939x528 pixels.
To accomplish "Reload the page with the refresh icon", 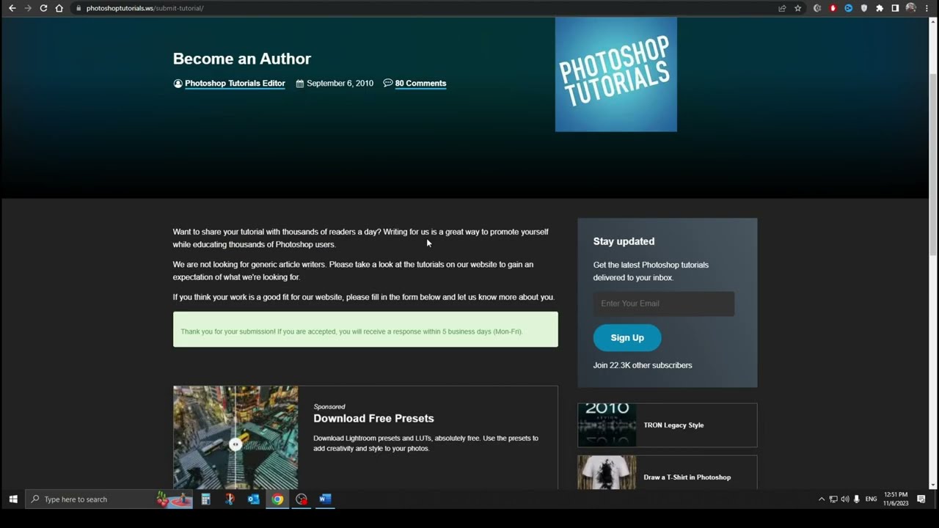I will coord(43,8).
